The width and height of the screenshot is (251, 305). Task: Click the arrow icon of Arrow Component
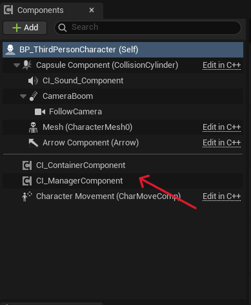(34, 143)
